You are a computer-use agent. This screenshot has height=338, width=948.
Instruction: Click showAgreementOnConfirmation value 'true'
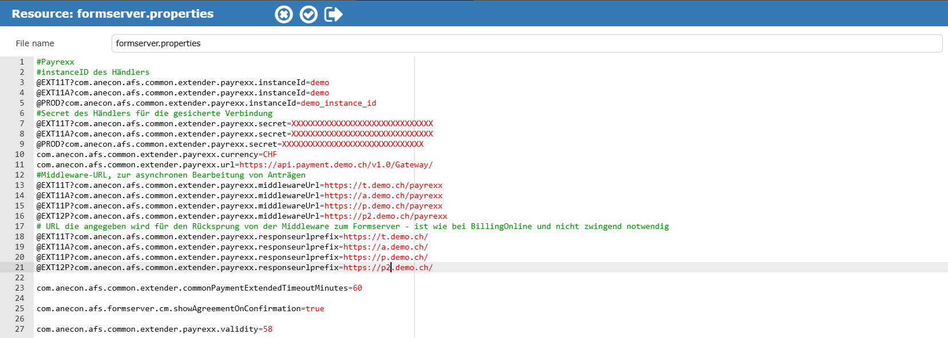pos(315,308)
